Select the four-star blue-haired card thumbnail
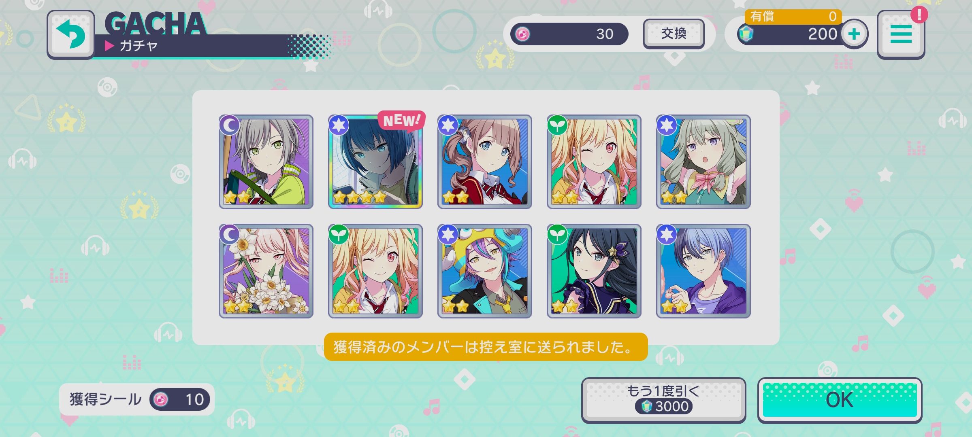This screenshot has width=972, height=437. 375,162
